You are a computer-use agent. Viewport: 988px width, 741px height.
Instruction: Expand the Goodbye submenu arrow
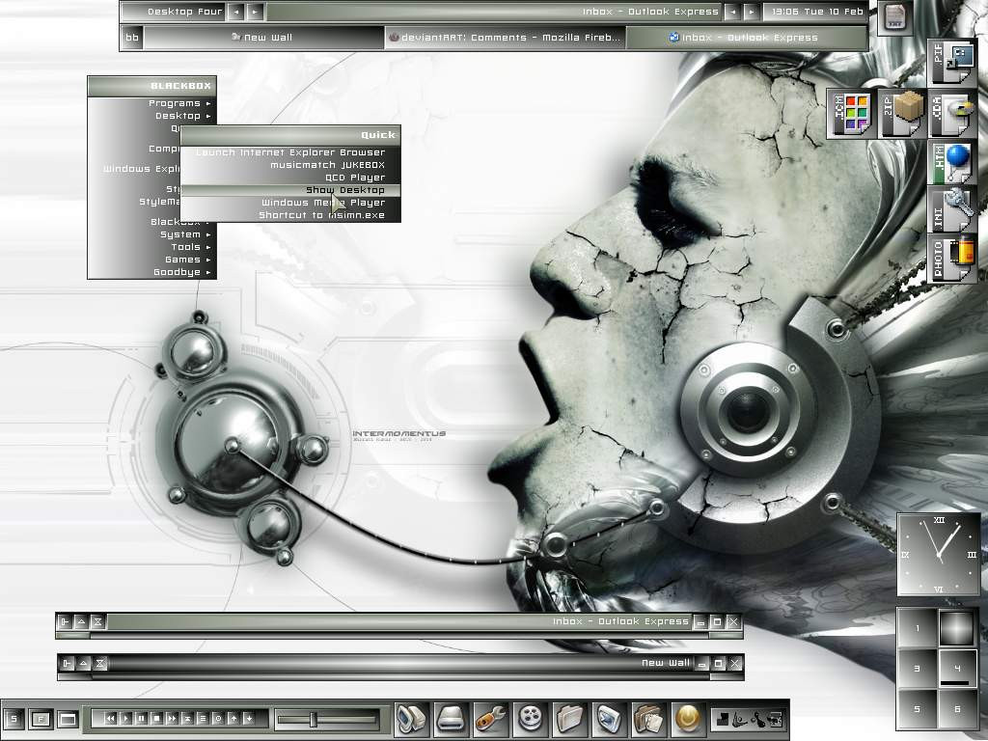[x=208, y=272]
